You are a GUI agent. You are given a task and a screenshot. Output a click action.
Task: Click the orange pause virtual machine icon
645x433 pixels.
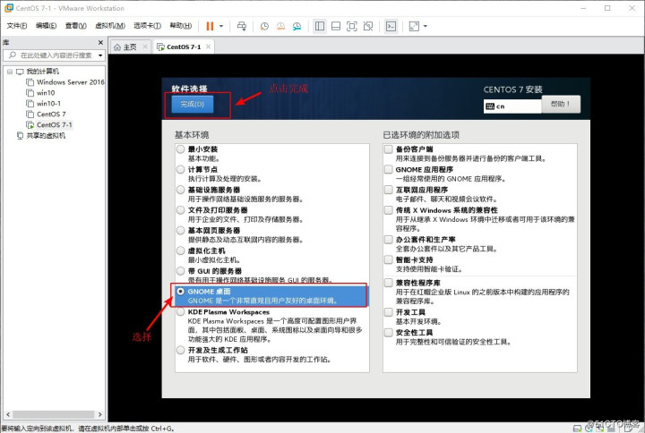[x=210, y=26]
